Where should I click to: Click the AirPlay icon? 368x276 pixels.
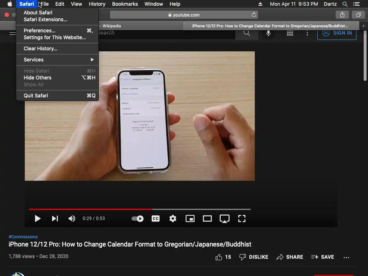coord(224,218)
